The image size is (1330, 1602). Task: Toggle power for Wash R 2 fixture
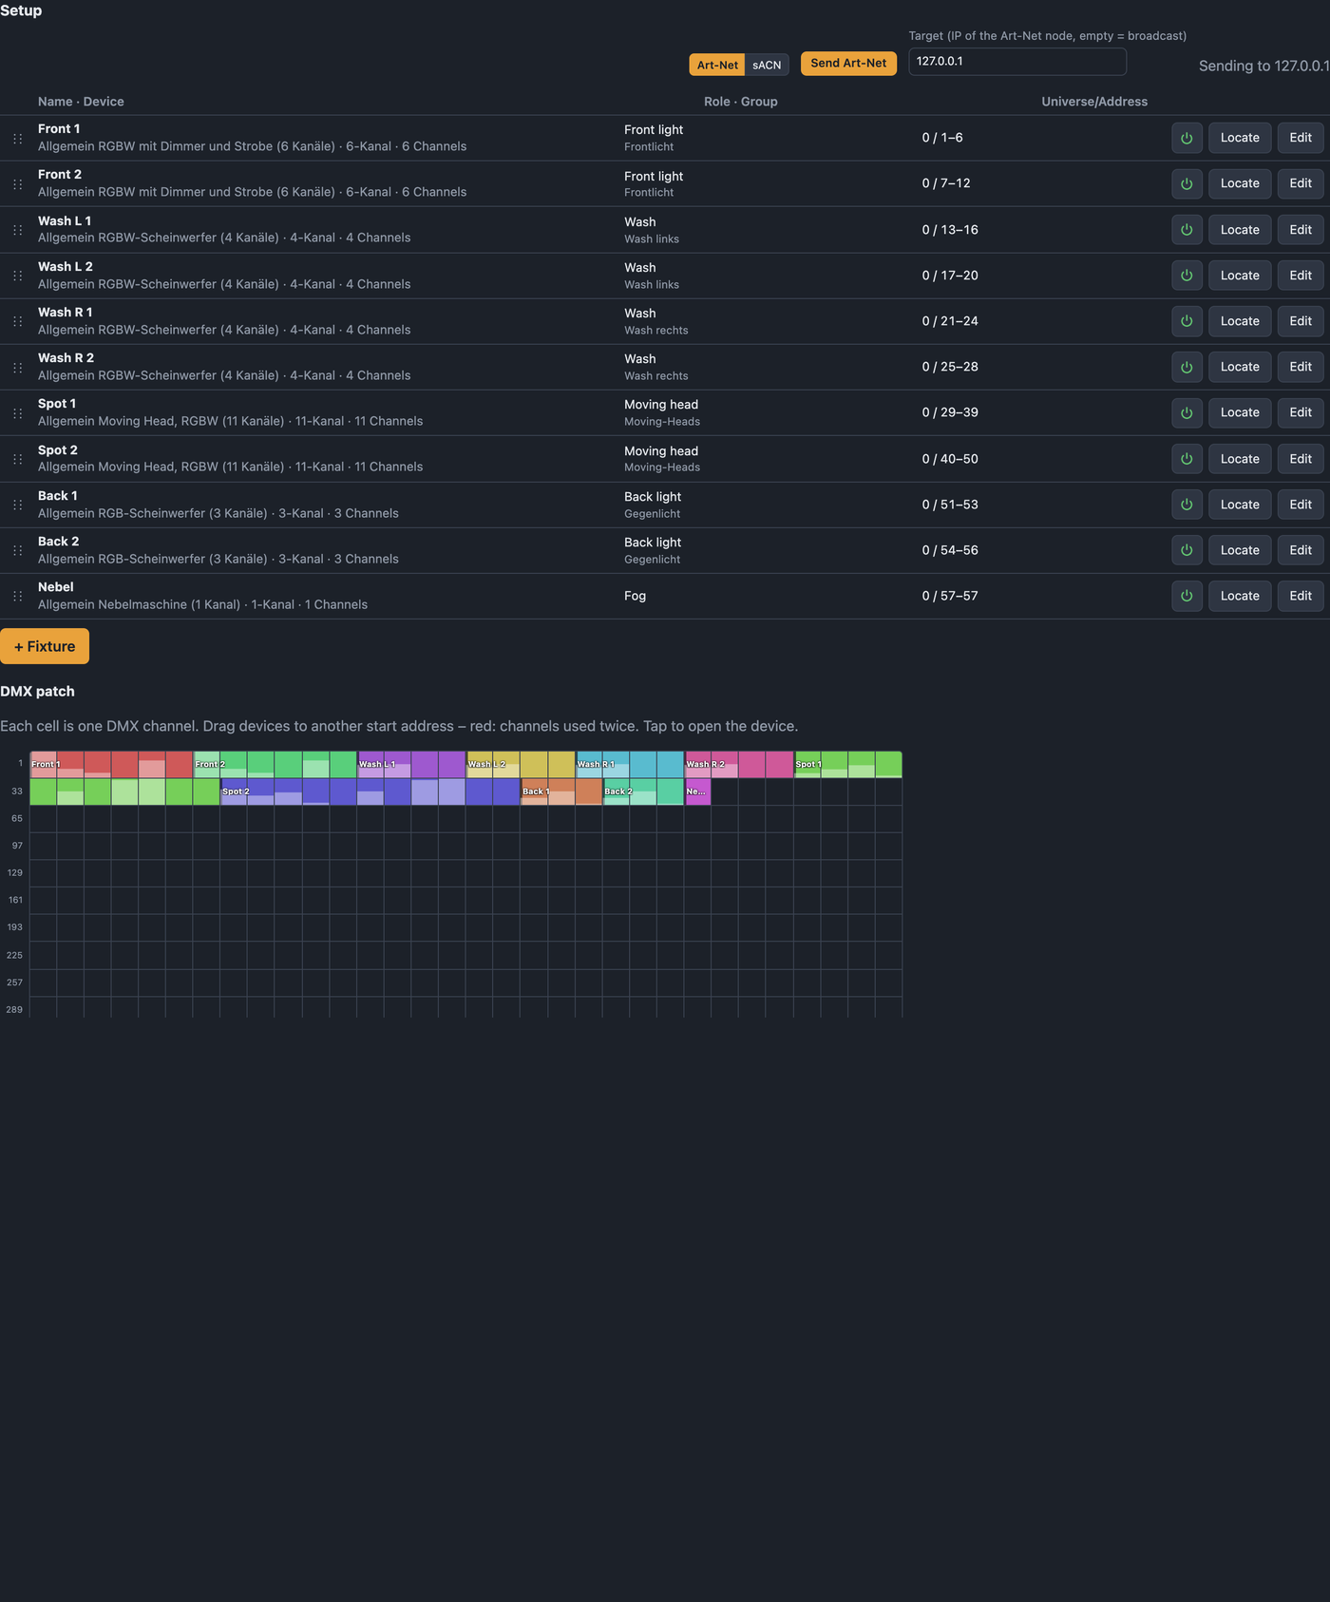tap(1187, 367)
